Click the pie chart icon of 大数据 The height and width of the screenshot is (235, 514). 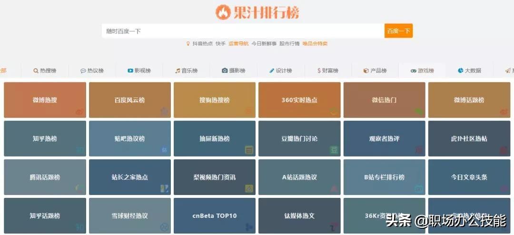point(461,70)
